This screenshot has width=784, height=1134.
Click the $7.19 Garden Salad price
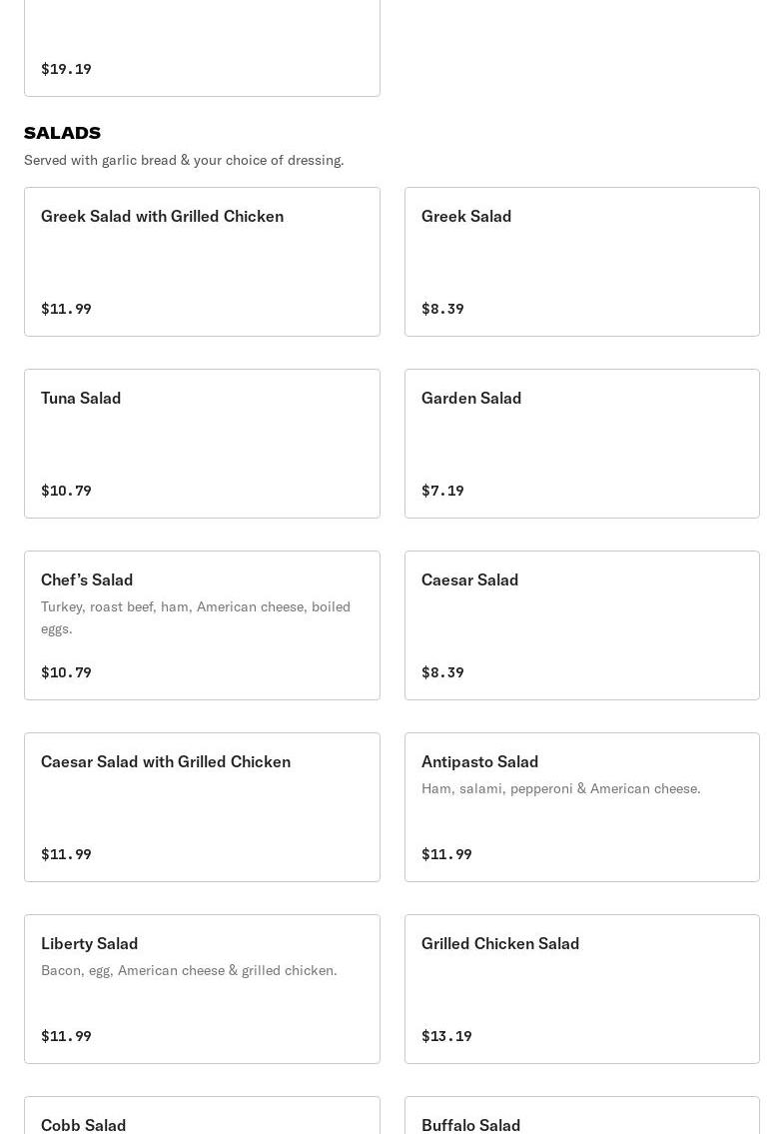pyautogui.click(x=442, y=491)
